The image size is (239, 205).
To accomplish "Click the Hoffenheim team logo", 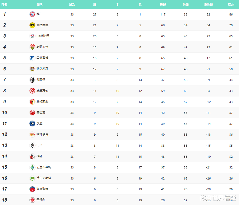I will tap(32, 58).
